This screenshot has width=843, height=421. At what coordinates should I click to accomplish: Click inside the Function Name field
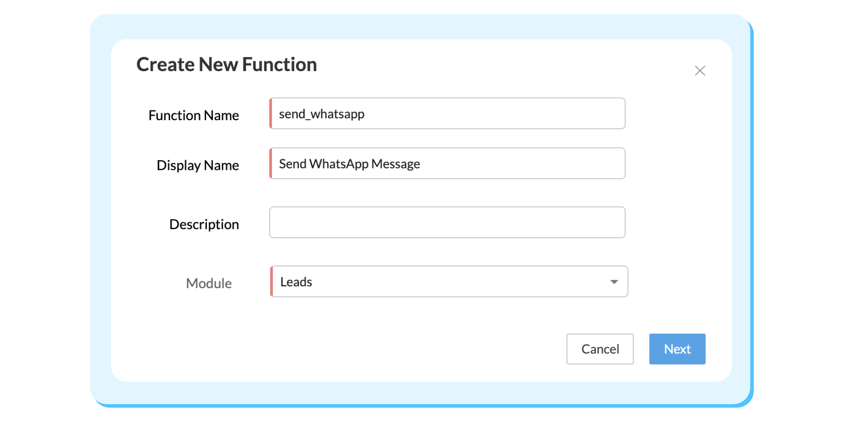[447, 113]
